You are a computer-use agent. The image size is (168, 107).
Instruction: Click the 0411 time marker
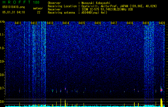[18, 23]
